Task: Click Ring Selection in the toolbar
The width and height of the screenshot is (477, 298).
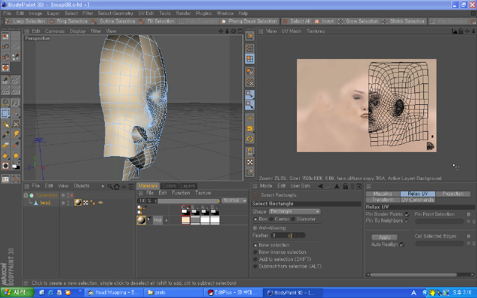Action: tap(69, 21)
